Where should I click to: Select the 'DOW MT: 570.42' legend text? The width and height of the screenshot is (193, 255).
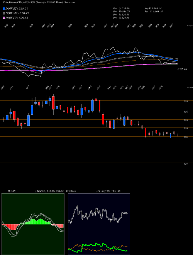click(x=17, y=13)
